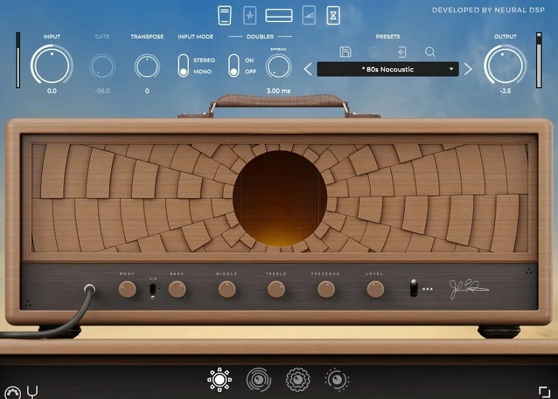The height and width of the screenshot is (399, 558).
Task: Click the Developed by Neural DSP text
Action: pyautogui.click(x=488, y=10)
